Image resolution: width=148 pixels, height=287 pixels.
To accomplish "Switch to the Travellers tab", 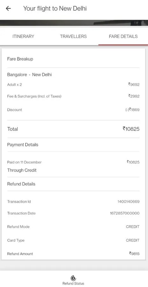I will [73, 36].
